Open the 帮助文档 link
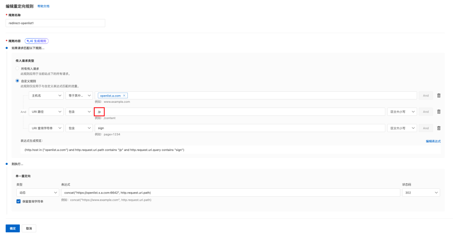The height and width of the screenshot is (235, 453). (x=43, y=7)
